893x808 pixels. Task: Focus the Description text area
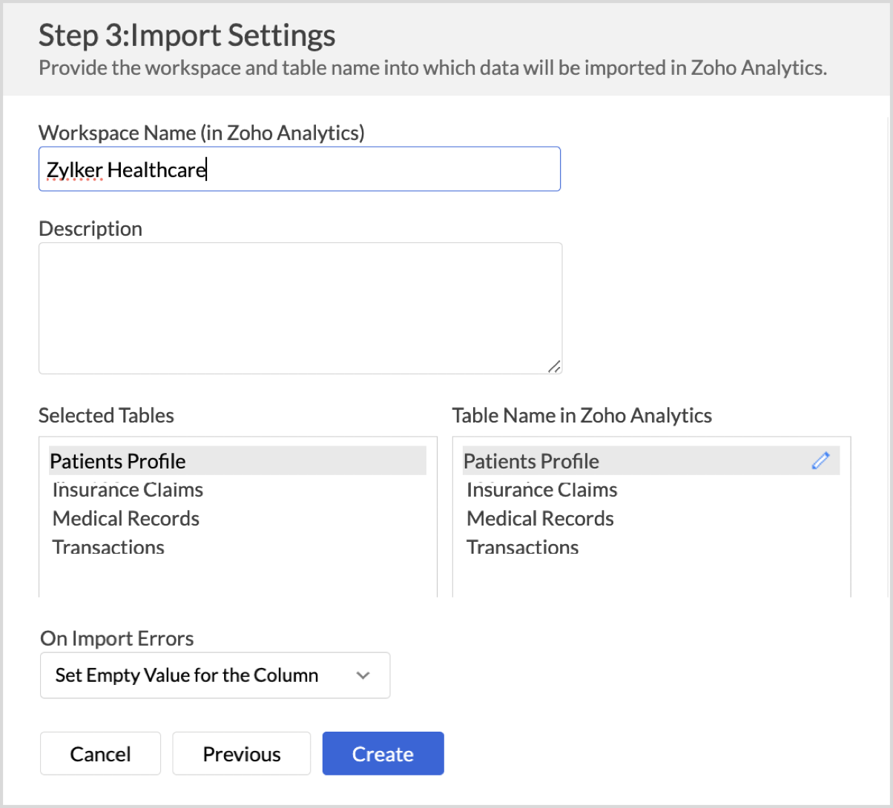(x=300, y=308)
